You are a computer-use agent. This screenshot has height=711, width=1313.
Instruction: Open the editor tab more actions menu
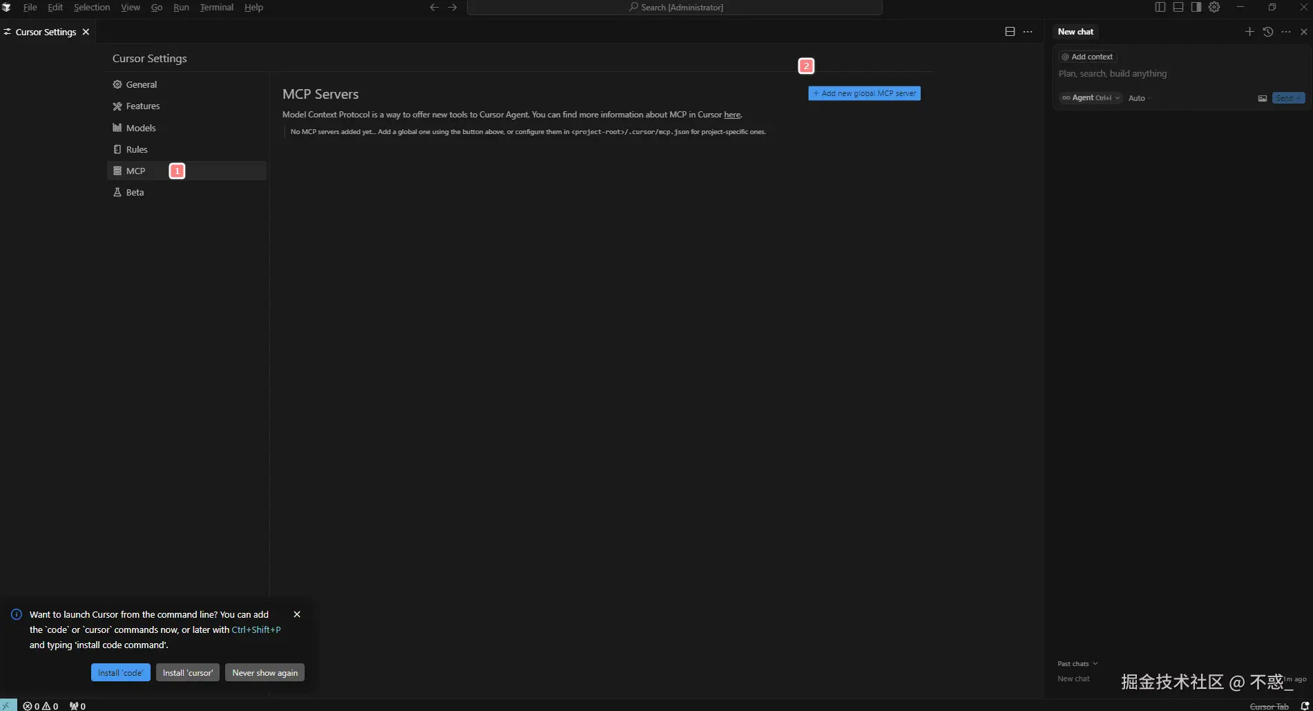(x=1028, y=32)
